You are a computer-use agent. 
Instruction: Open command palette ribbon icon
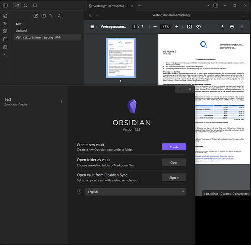point(5,55)
